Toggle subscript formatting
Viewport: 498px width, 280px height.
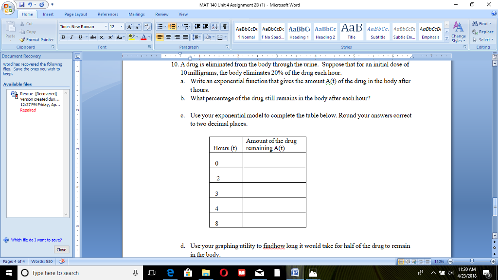(x=102, y=37)
